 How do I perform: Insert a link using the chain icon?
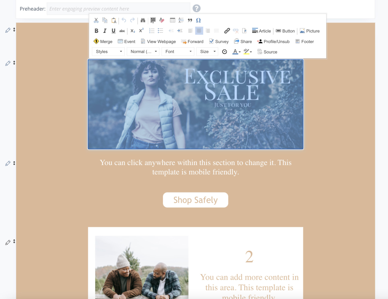point(227,31)
